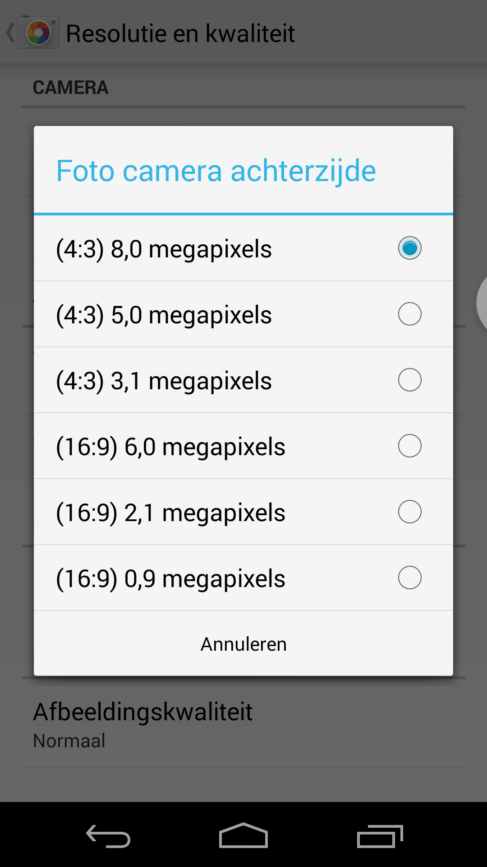Tap the CAMERA section header
The image size is (487, 867).
pyautogui.click(x=71, y=88)
